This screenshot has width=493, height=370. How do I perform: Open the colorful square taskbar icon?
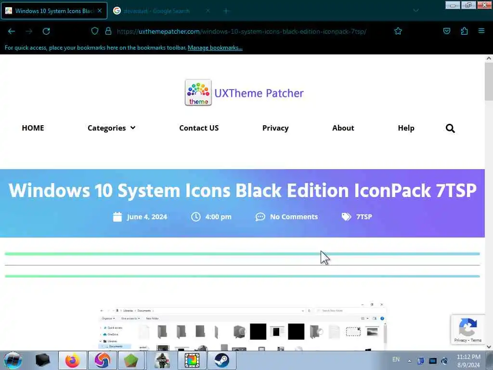point(192,360)
